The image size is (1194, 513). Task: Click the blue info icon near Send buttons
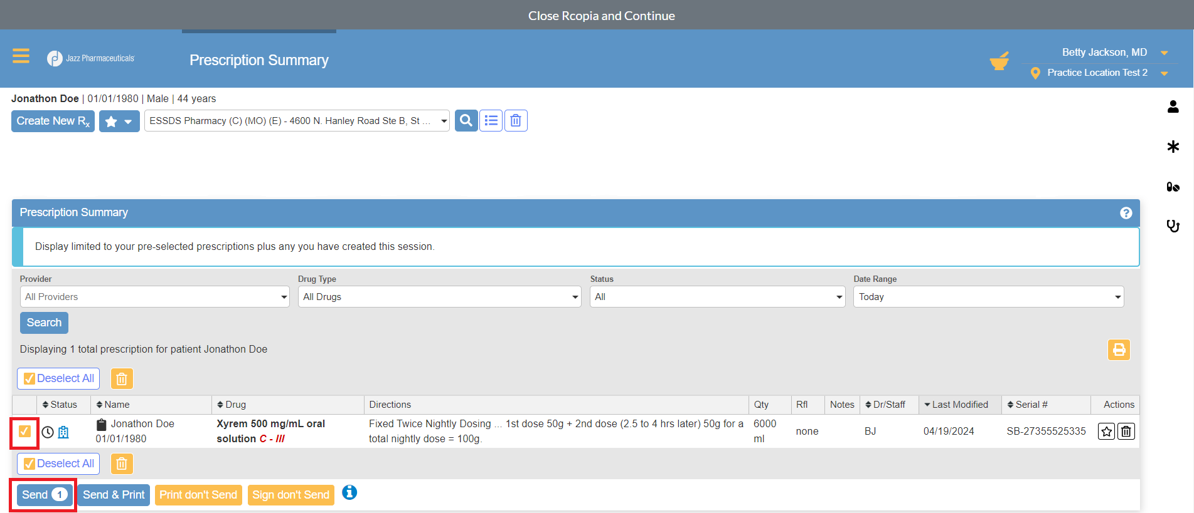coord(349,492)
